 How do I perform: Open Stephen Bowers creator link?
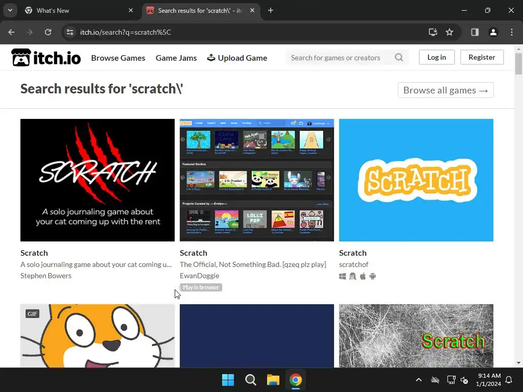(x=45, y=276)
